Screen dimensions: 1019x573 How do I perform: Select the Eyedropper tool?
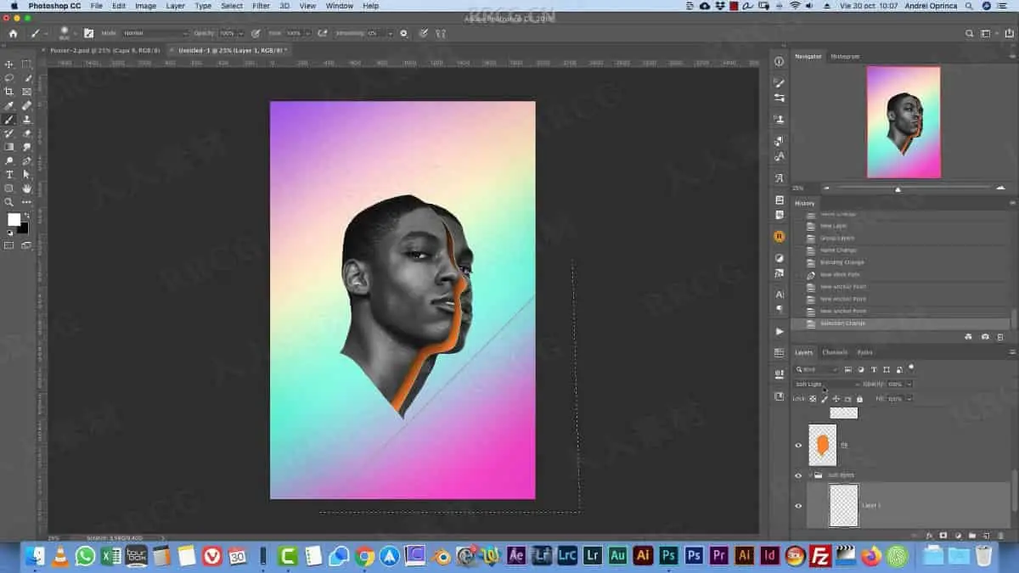(x=9, y=106)
